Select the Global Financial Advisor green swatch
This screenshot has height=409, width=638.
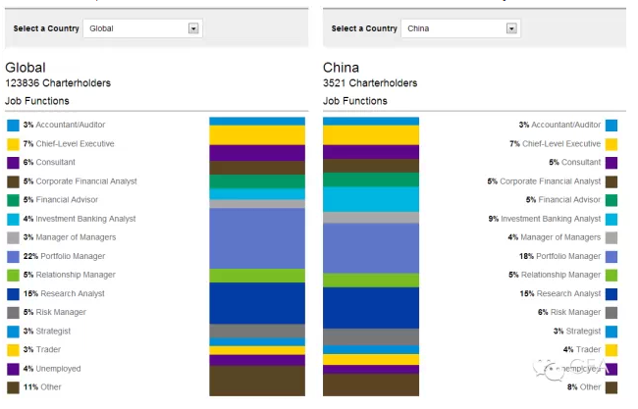click(13, 200)
